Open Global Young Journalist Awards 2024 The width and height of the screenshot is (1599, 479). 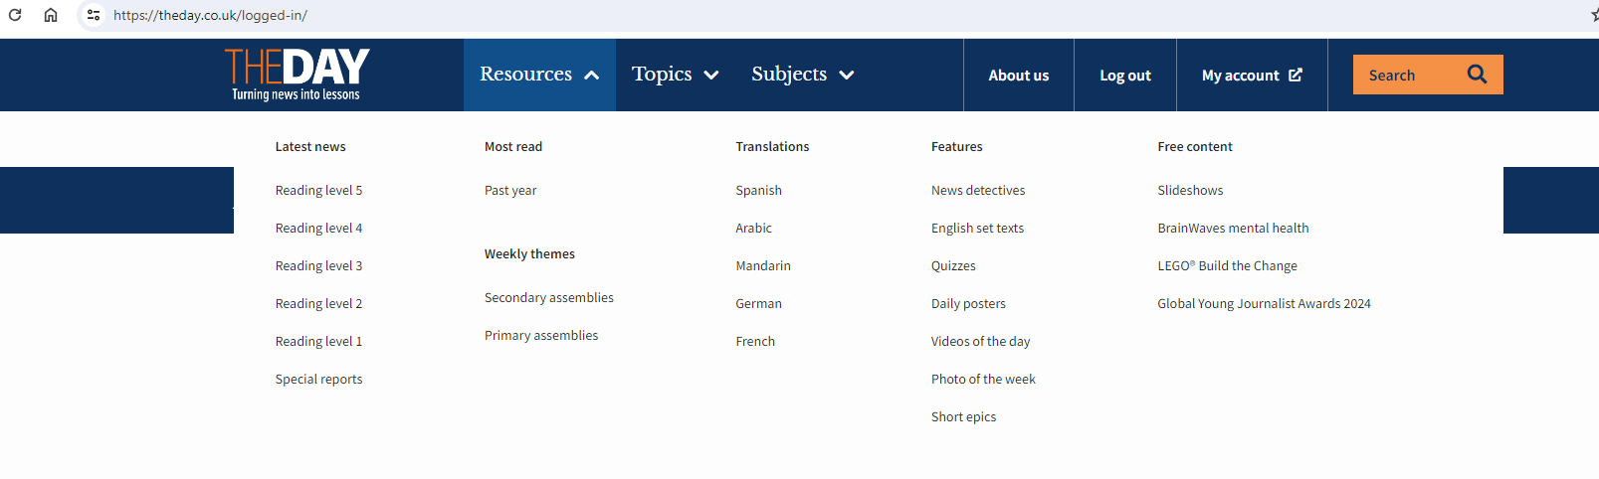pyautogui.click(x=1264, y=303)
